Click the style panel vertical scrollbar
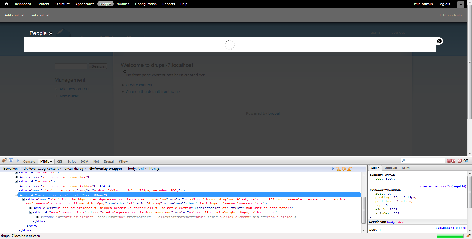The width and height of the screenshot is (472, 239). point(469,192)
